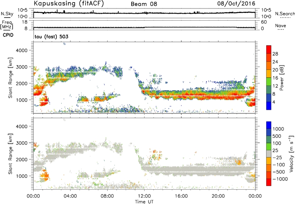
Task: Click the N.Search legend label
Action: [x=285, y=14]
